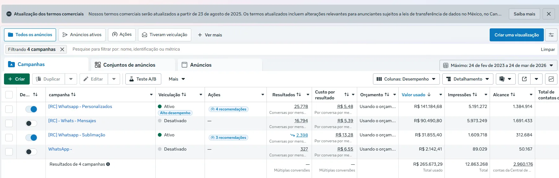
Task: Click Criar uma visualização button
Action: pos(517,35)
